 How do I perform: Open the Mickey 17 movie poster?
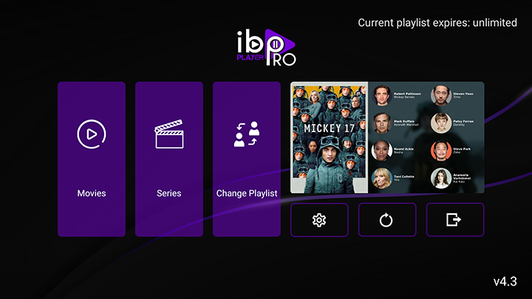329,137
